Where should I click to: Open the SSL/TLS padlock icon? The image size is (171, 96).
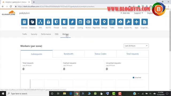(48, 22)
